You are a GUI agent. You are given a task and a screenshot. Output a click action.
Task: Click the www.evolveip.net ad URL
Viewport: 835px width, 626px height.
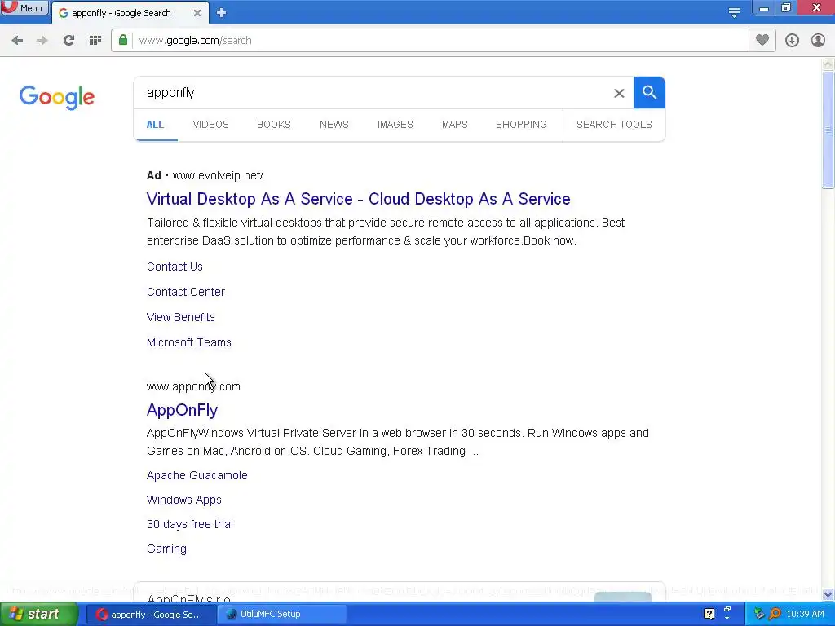point(218,175)
